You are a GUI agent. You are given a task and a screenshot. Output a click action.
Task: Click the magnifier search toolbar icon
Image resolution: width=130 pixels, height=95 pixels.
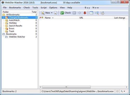click(x=97, y=13)
